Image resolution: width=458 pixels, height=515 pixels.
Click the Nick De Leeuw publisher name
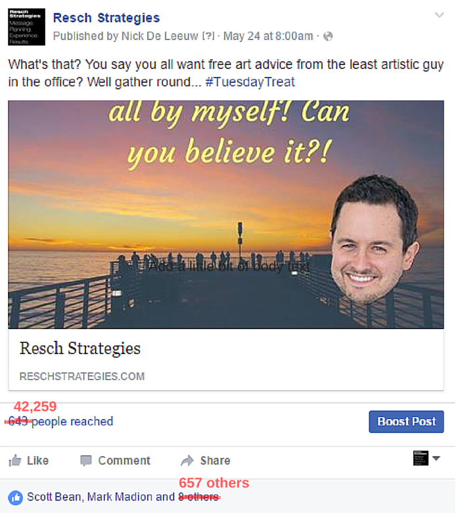point(160,36)
